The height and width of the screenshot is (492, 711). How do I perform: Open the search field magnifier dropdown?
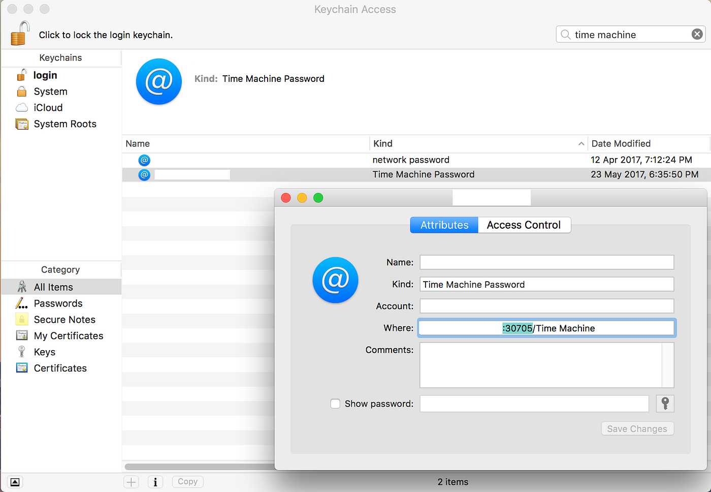[565, 34]
